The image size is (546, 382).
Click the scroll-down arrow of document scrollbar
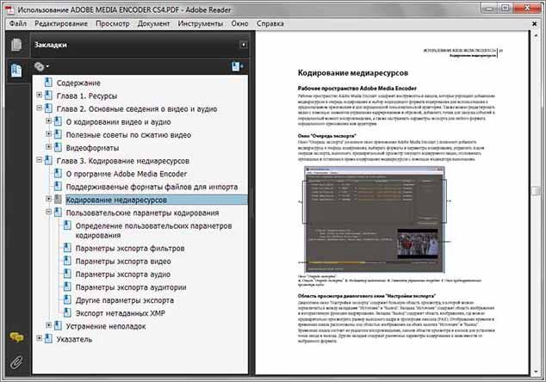536,371
